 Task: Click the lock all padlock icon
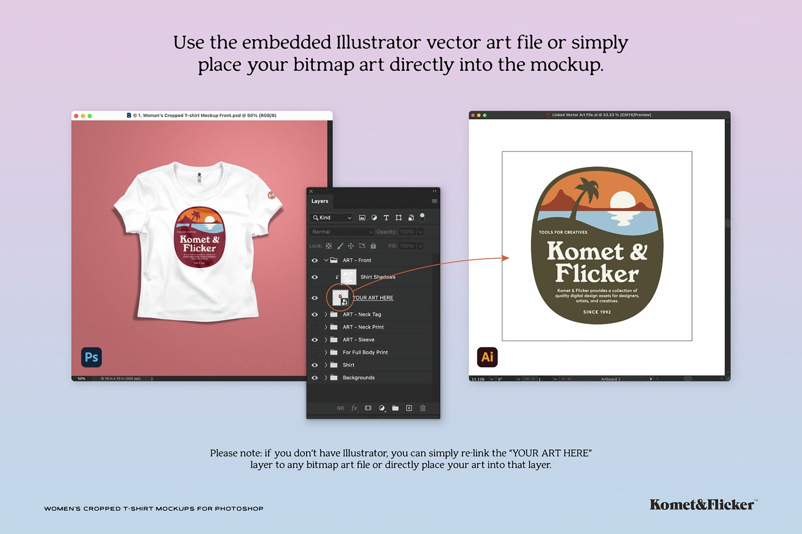(373, 246)
